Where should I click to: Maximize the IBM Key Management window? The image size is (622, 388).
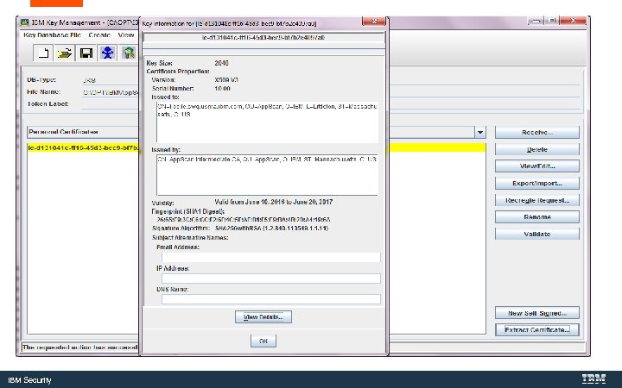pyautogui.click(x=552, y=21)
